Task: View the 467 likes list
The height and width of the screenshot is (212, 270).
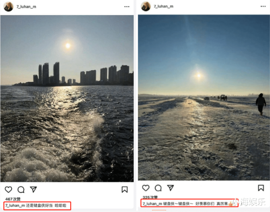Action: pyautogui.click(x=13, y=199)
